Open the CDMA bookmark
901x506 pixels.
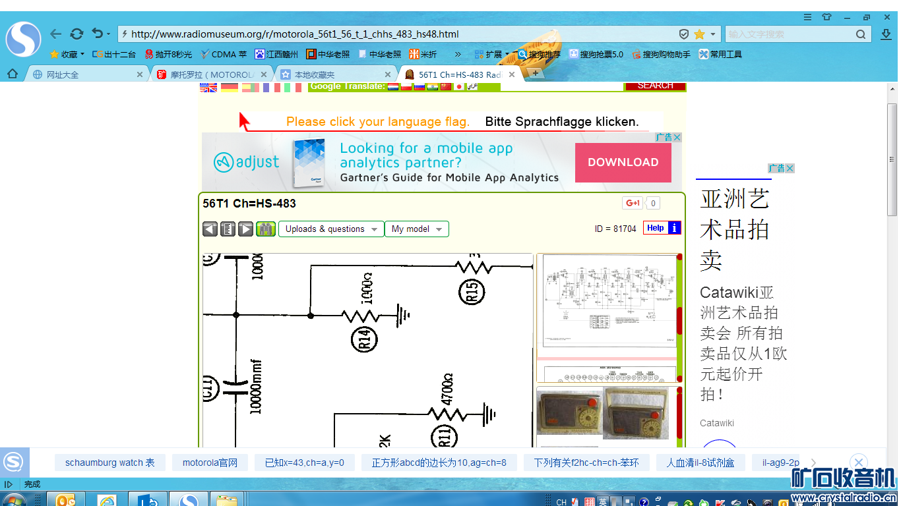click(x=224, y=55)
